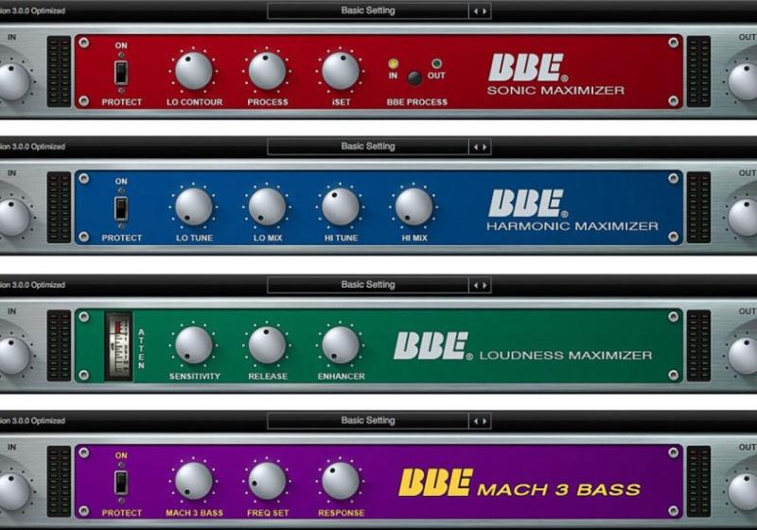
Task: Open Loudness Maximizer Basic Setting preset box
Action: click(368, 285)
